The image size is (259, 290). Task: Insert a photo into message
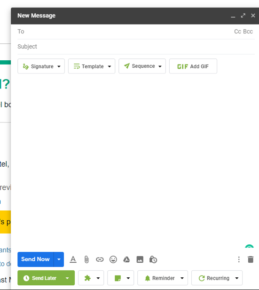coord(140,259)
